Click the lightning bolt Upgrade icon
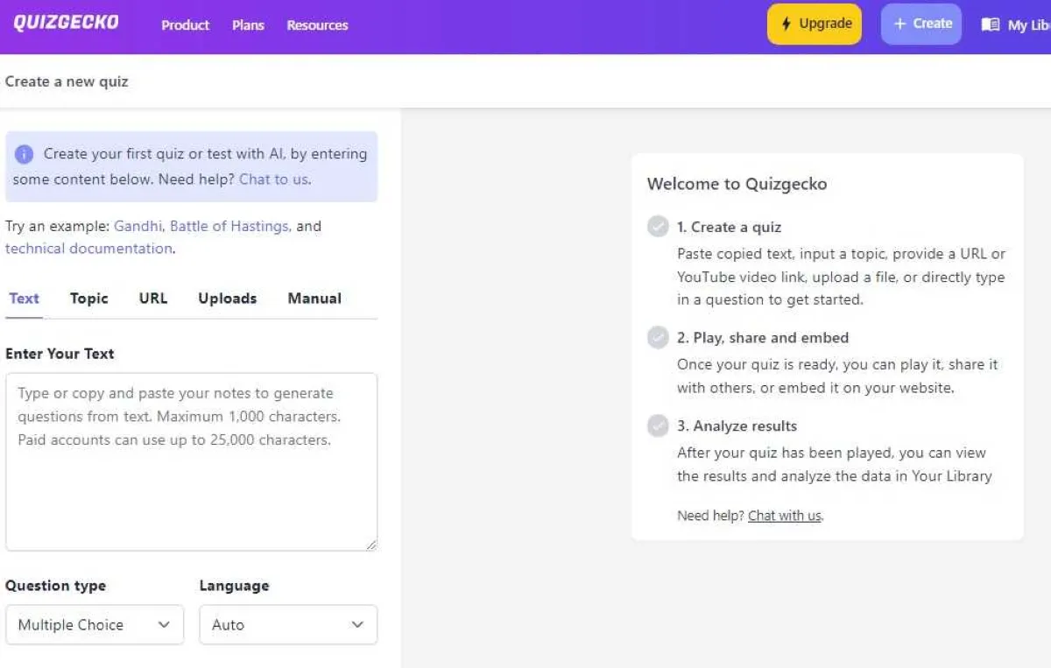The height and width of the screenshot is (668, 1051). (786, 25)
